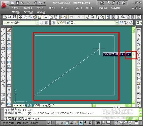Click the ByLayer color control swatch

coord(138,23)
